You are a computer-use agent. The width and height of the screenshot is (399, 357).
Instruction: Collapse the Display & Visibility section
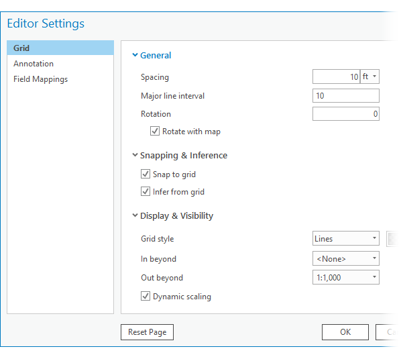tap(135, 215)
